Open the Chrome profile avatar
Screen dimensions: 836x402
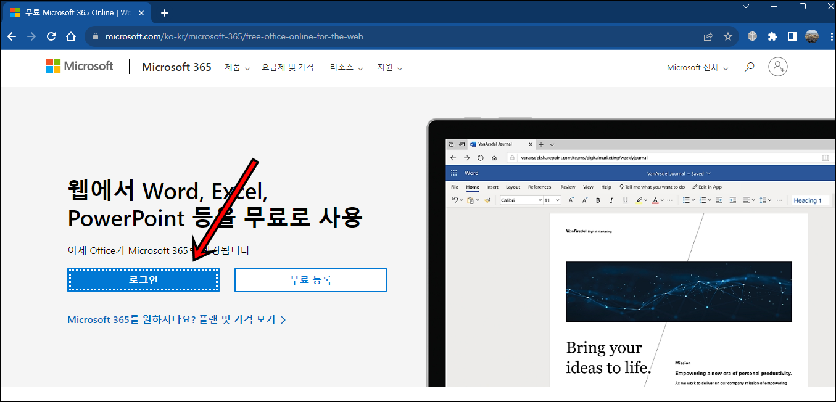click(x=812, y=36)
